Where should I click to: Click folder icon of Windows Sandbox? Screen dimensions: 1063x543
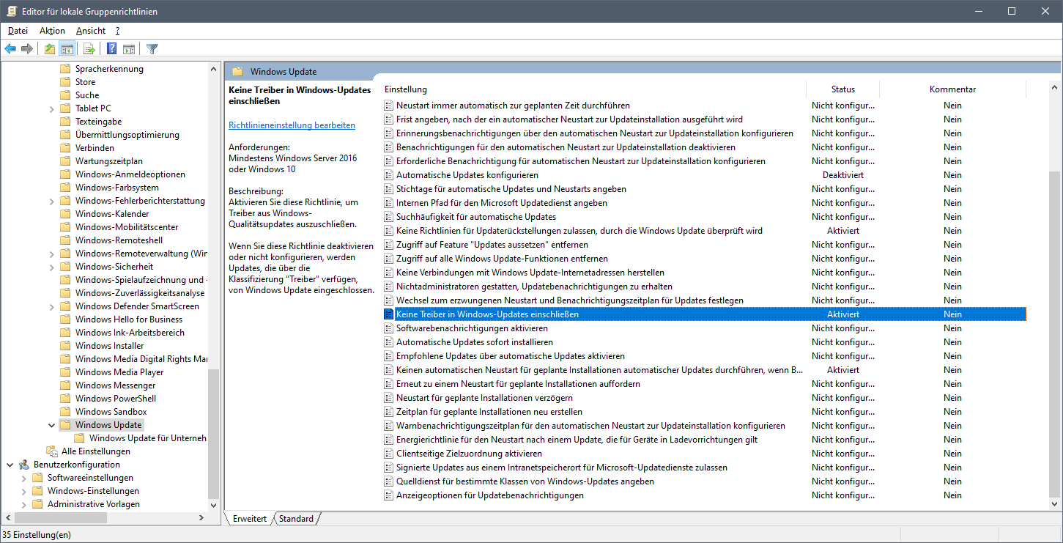point(65,412)
